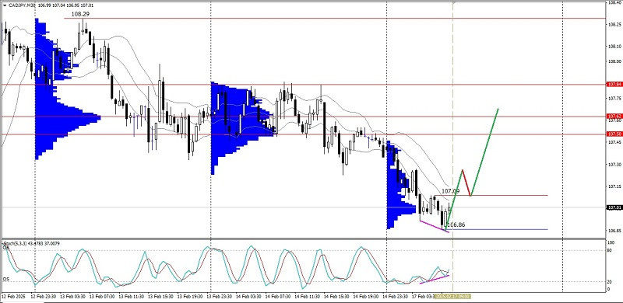Click the 108.00 value on price scale
This screenshot has width=623, height=303.
click(x=614, y=61)
